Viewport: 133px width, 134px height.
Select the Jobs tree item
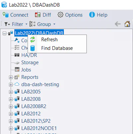[26, 70]
